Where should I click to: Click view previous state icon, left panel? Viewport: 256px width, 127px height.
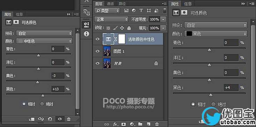pyautogui.click(x=41, y=119)
